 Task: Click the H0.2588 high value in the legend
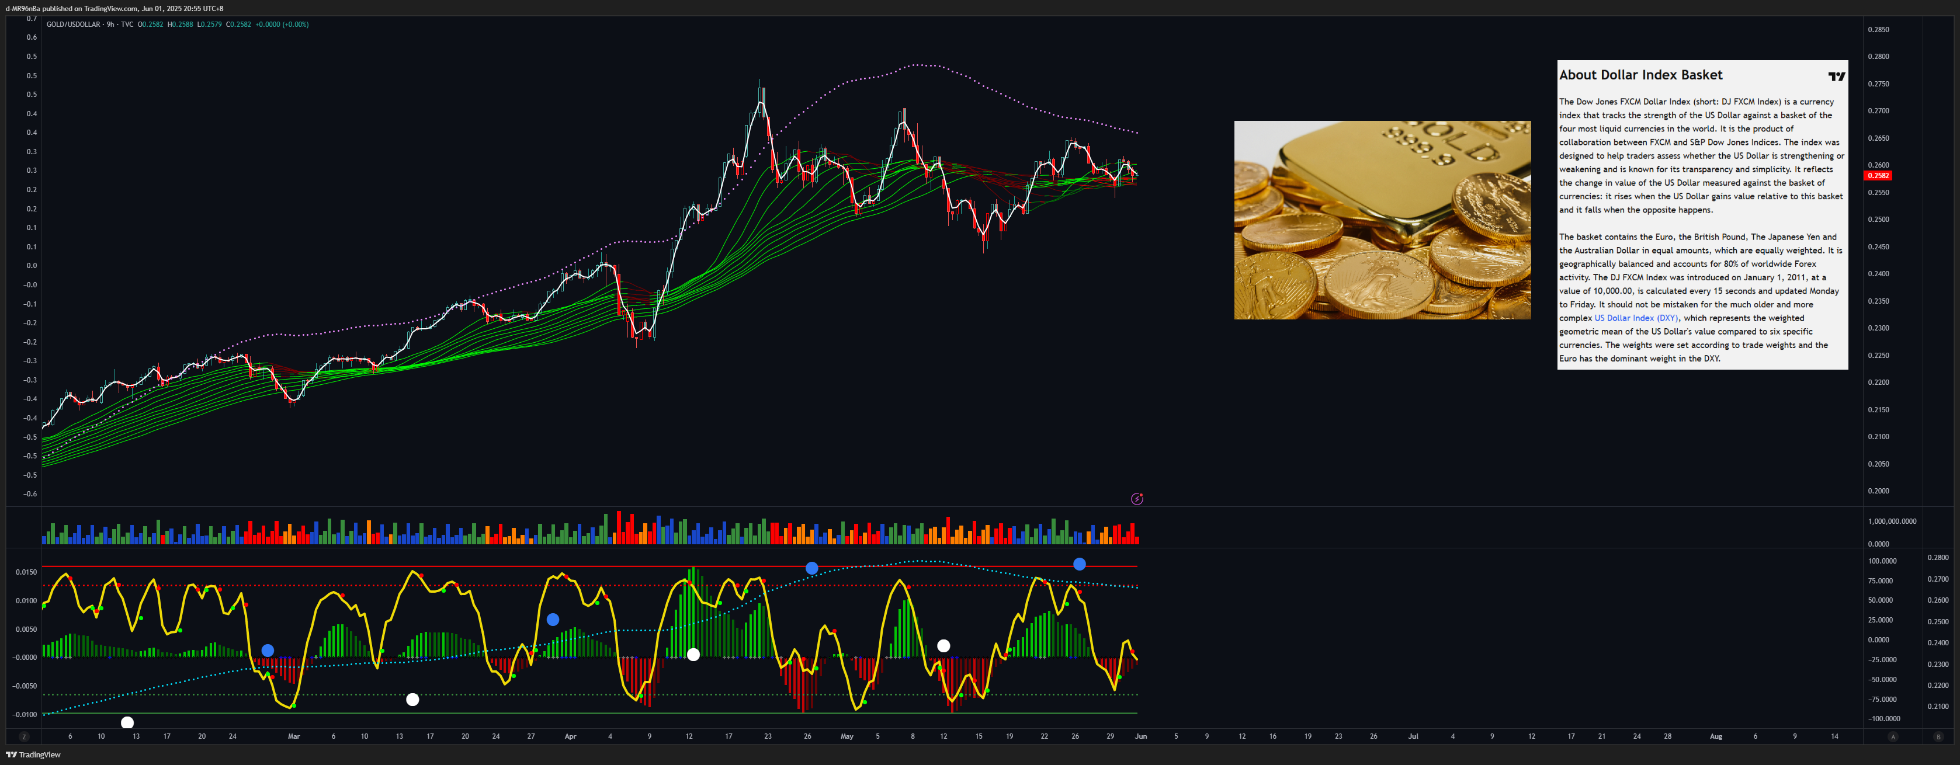181,25
